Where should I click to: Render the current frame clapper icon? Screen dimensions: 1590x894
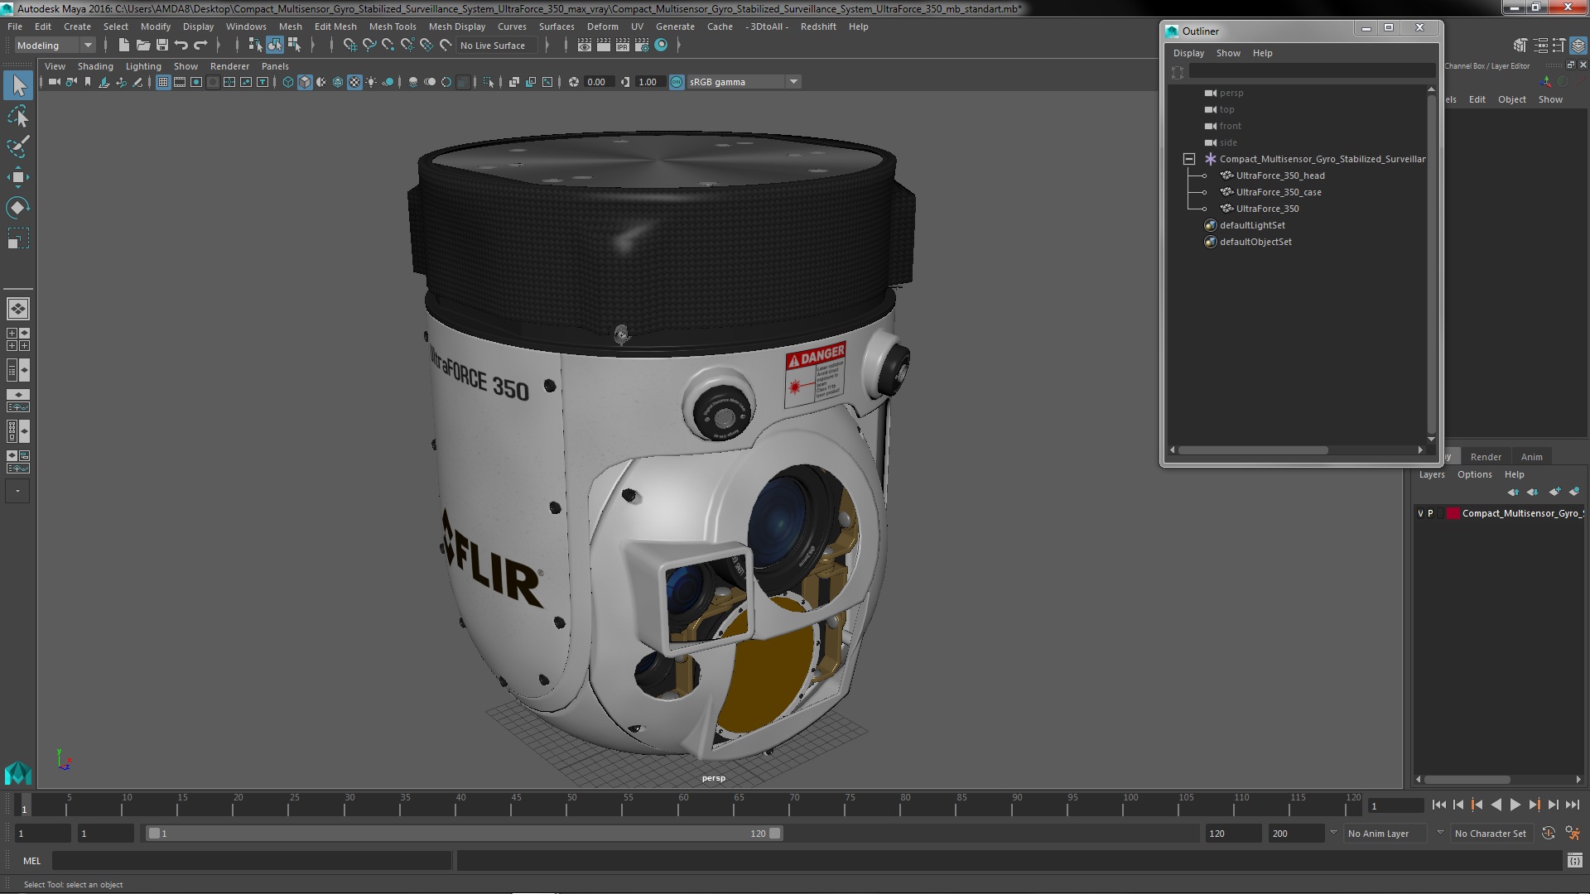(604, 46)
